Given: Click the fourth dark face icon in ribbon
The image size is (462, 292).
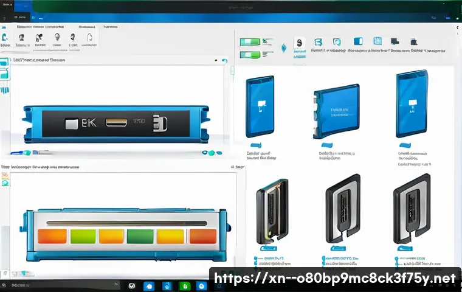Looking at the screenshot, I should (x=72, y=37).
